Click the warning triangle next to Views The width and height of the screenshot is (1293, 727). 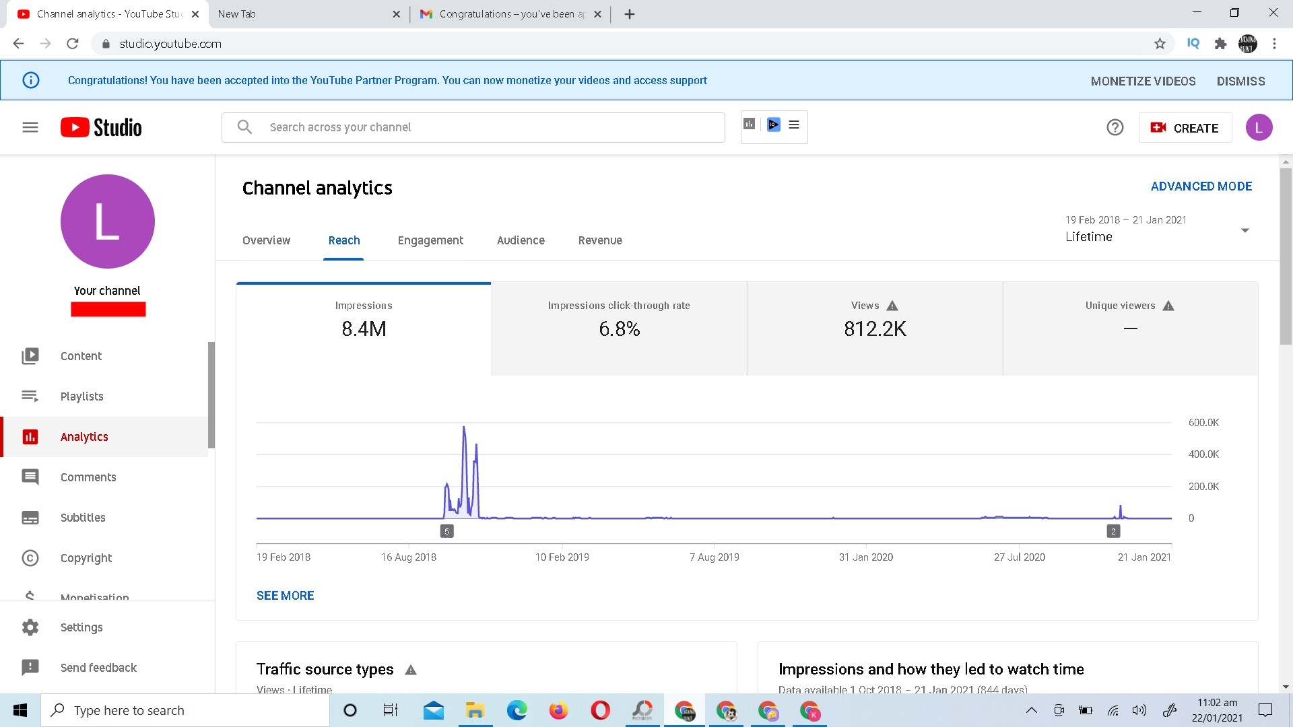pyautogui.click(x=892, y=306)
